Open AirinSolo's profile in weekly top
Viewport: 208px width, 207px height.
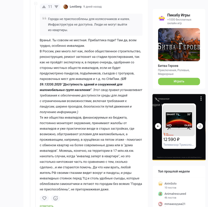pos(171,184)
